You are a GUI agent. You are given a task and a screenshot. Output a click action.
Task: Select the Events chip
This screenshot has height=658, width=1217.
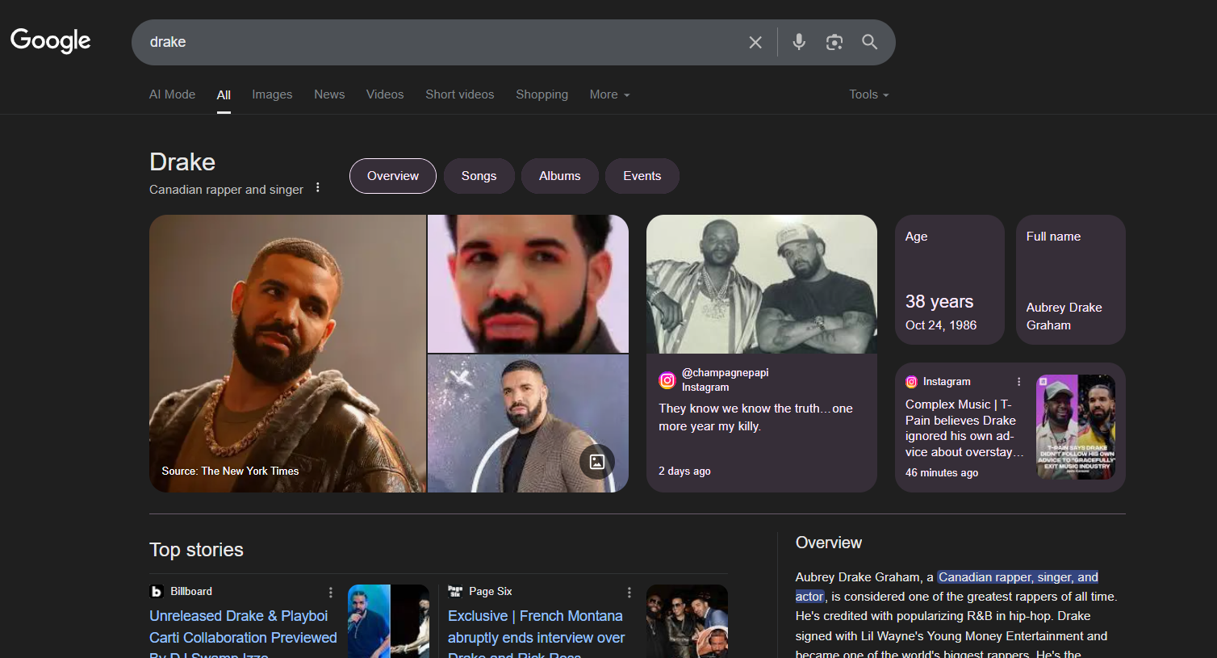642,176
